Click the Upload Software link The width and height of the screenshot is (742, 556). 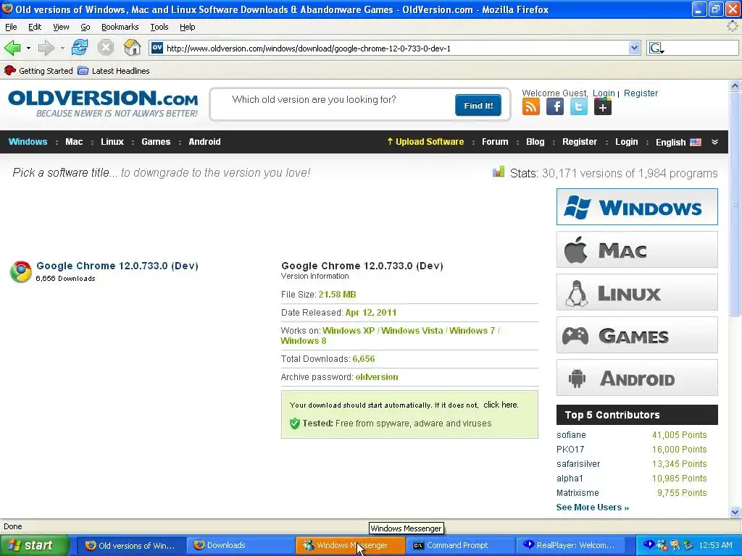425,142
